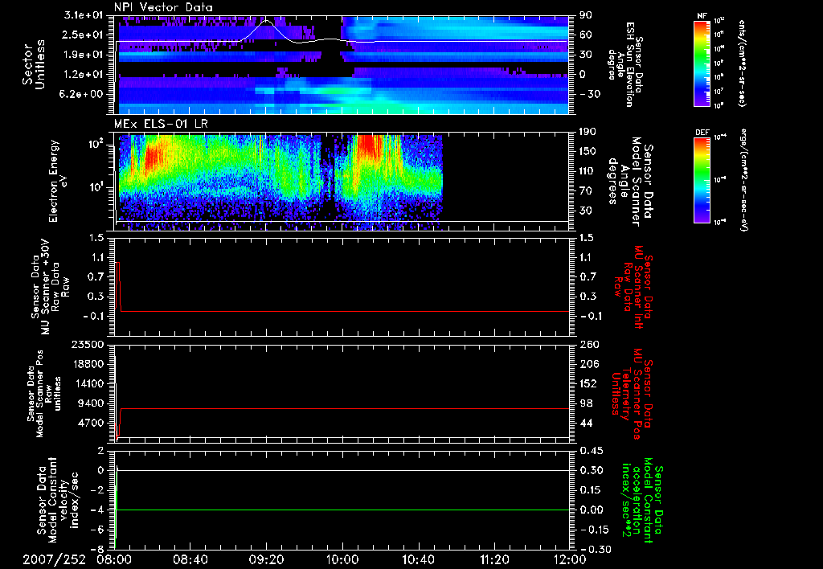Click the 09:20 time axis tick label

click(267, 559)
